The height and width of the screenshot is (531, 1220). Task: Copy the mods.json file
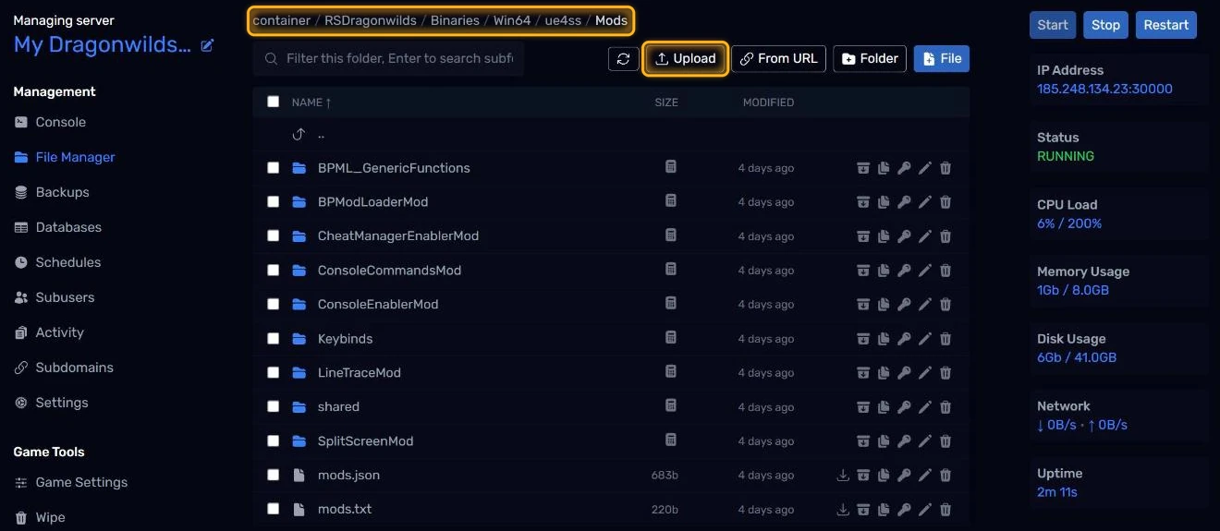884,476
